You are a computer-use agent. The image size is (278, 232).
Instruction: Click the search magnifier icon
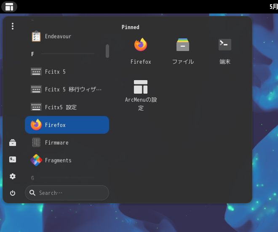click(32, 193)
